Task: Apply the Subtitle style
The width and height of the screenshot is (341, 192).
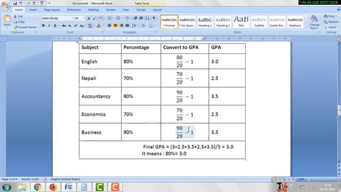Action: coord(259,21)
